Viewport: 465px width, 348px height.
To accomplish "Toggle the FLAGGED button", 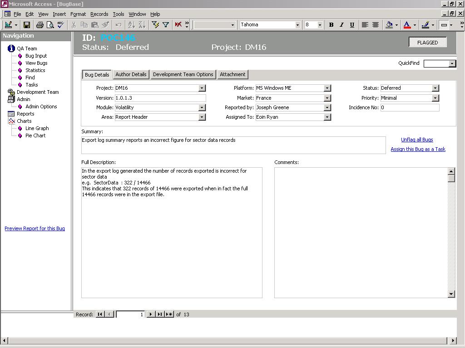I will pos(427,43).
